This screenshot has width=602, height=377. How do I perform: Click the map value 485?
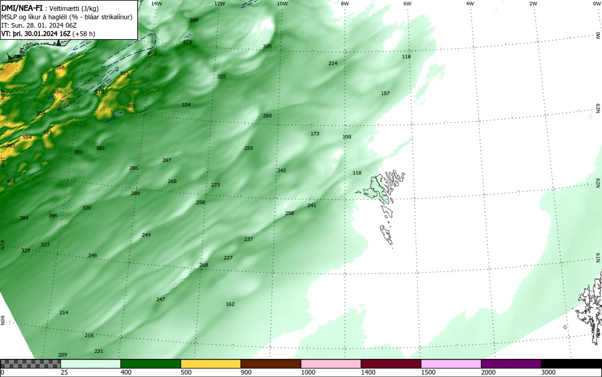click(131, 106)
